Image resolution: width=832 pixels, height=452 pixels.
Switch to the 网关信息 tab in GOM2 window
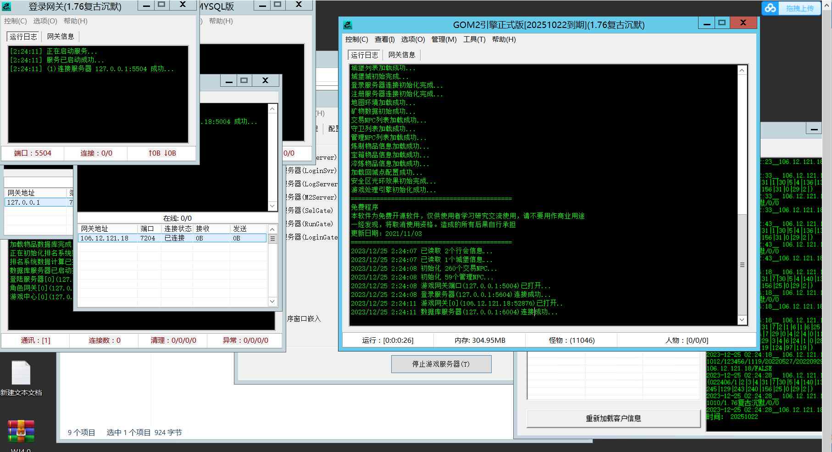pyautogui.click(x=401, y=55)
